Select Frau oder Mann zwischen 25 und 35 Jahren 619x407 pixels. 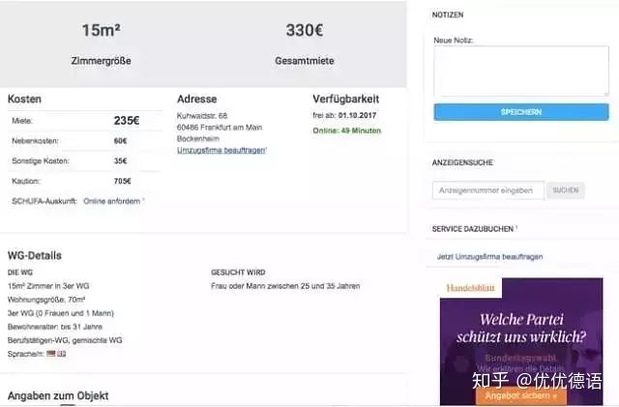pyautogui.click(x=285, y=286)
